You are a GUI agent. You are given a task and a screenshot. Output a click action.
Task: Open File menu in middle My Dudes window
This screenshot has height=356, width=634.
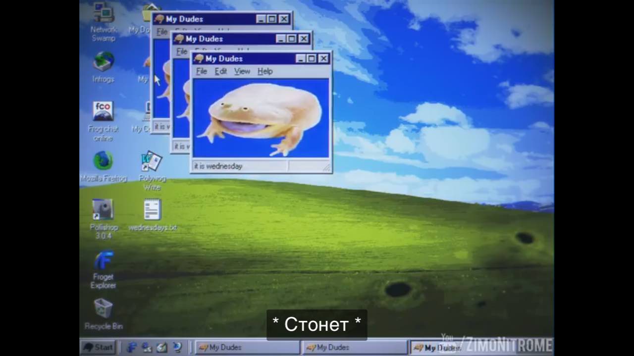click(182, 51)
